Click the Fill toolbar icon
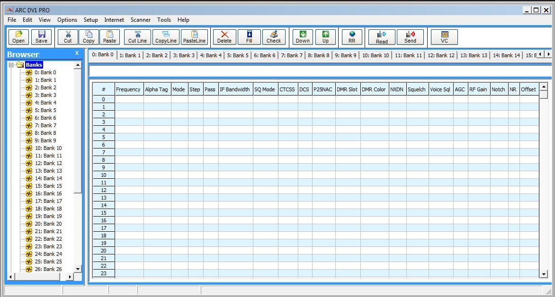This screenshot has height=297, width=555. (249, 37)
